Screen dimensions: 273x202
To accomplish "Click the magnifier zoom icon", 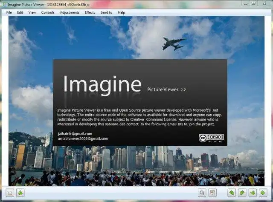I will (x=202, y=193).
